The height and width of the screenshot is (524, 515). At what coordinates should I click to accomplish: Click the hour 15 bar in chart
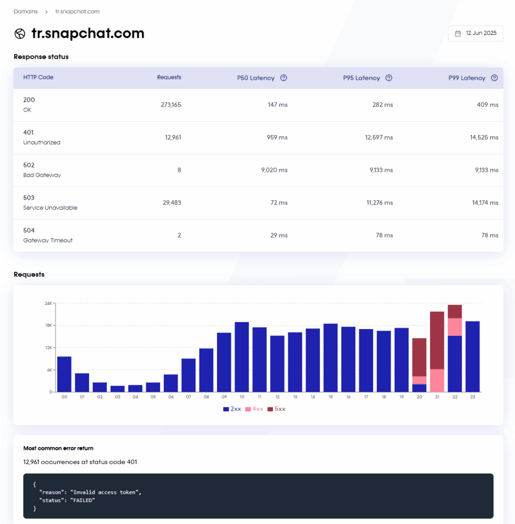(x=330, y=358)
